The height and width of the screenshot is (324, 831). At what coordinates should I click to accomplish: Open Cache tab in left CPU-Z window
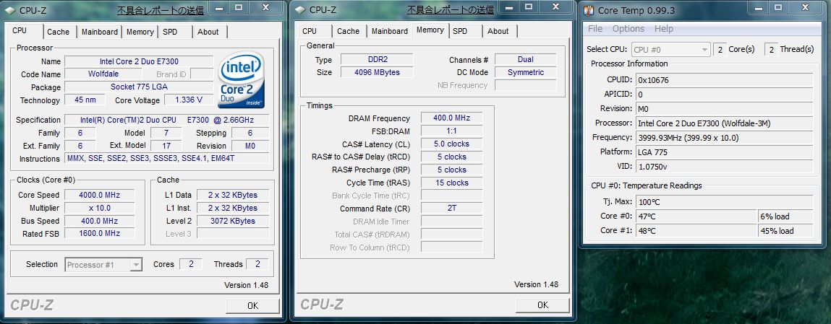coord(59,32)
